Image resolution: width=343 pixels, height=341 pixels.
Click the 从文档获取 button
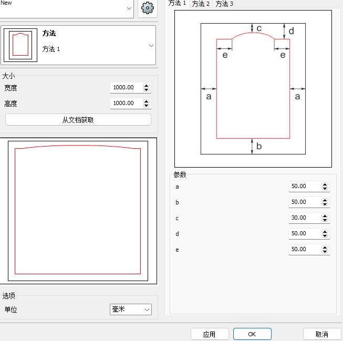78,120
